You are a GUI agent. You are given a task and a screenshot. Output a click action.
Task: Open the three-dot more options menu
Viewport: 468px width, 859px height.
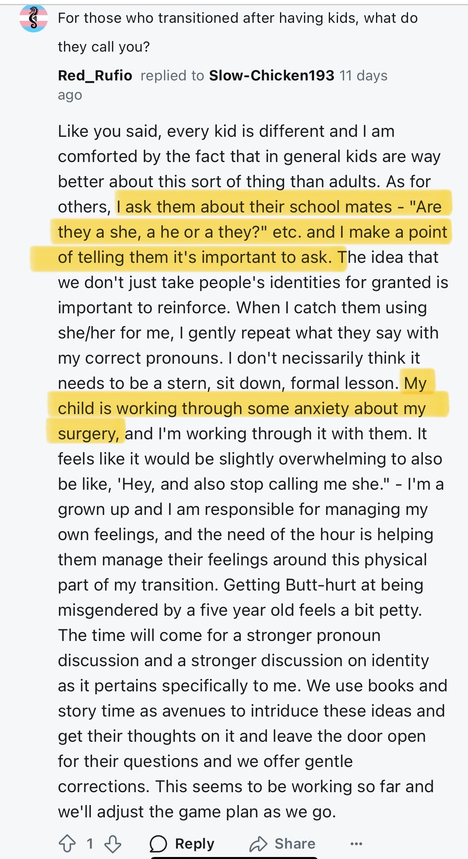(x=356, y=844)
